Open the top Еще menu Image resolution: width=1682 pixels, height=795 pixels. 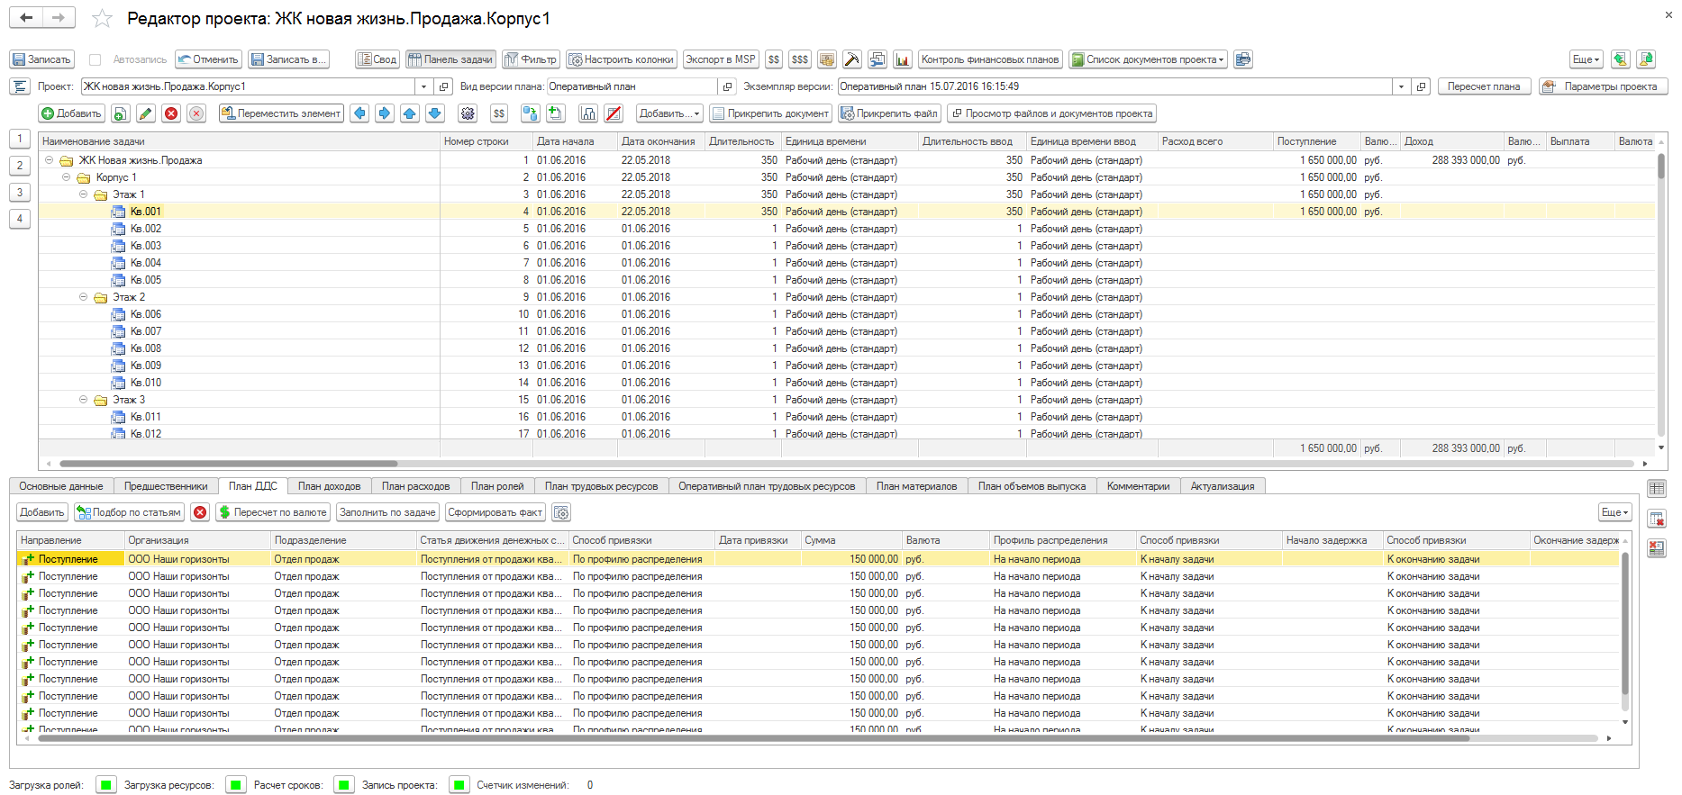pos(1586,59)
